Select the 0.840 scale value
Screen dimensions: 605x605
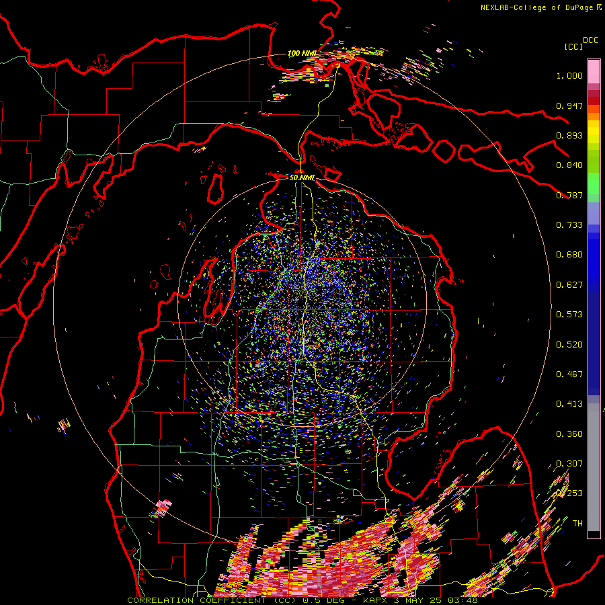coord(569,165)
